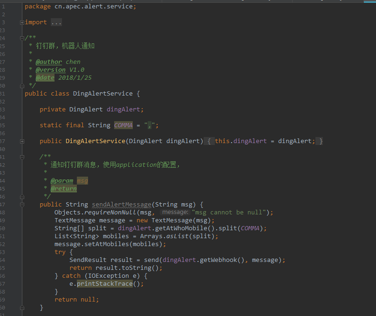Click the package name cn.apec.alert.service
The image size is (376, 316).
92,6
